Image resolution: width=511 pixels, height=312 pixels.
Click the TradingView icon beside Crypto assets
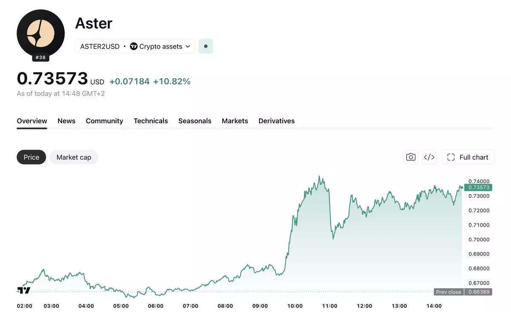click(x=134, y=46)
